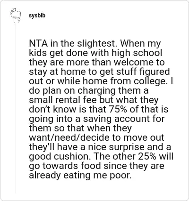Click the words 'high school' in the text

[x=137, y=53]
